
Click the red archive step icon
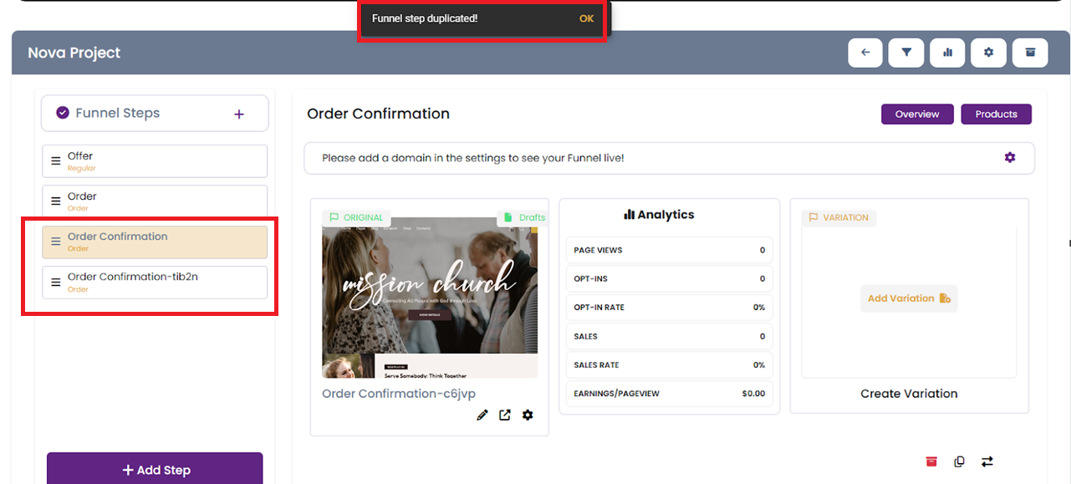pyautogui.click(x=931, y=461)
